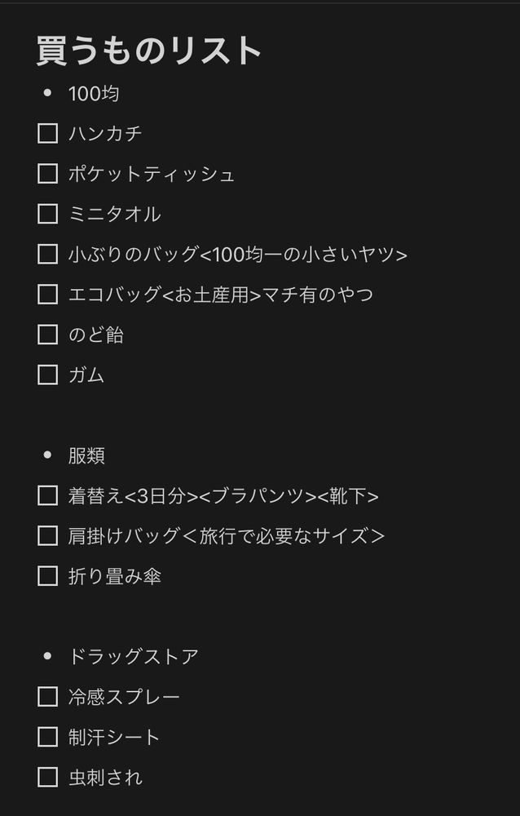Check off 小ぶりのバッグ checkbox

(47, 254)
